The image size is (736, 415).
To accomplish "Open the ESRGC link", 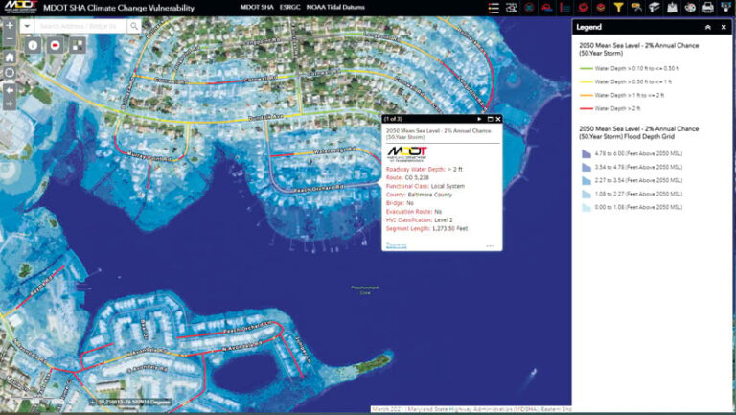I will pyautogui.click(x=289, y=7).
